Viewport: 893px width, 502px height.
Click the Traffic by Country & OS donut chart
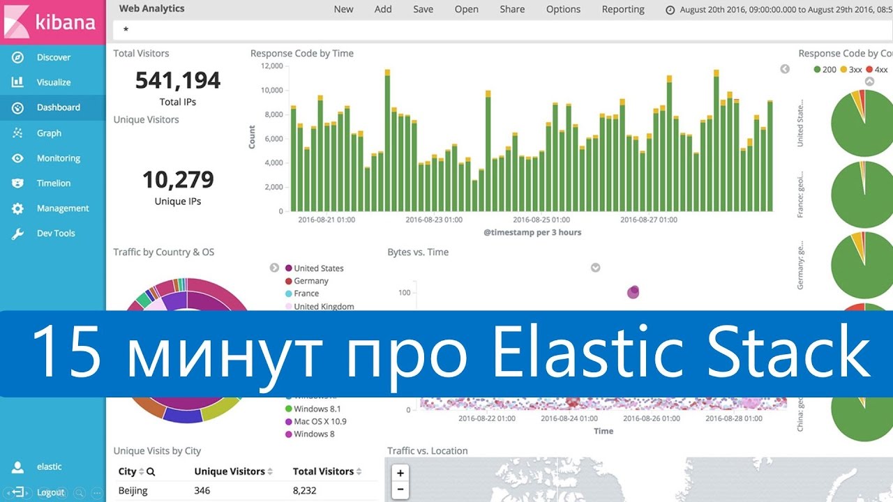tap(186, 350)
